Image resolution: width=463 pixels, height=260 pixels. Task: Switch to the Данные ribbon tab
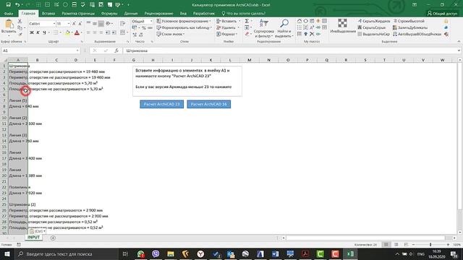[131, 13]
